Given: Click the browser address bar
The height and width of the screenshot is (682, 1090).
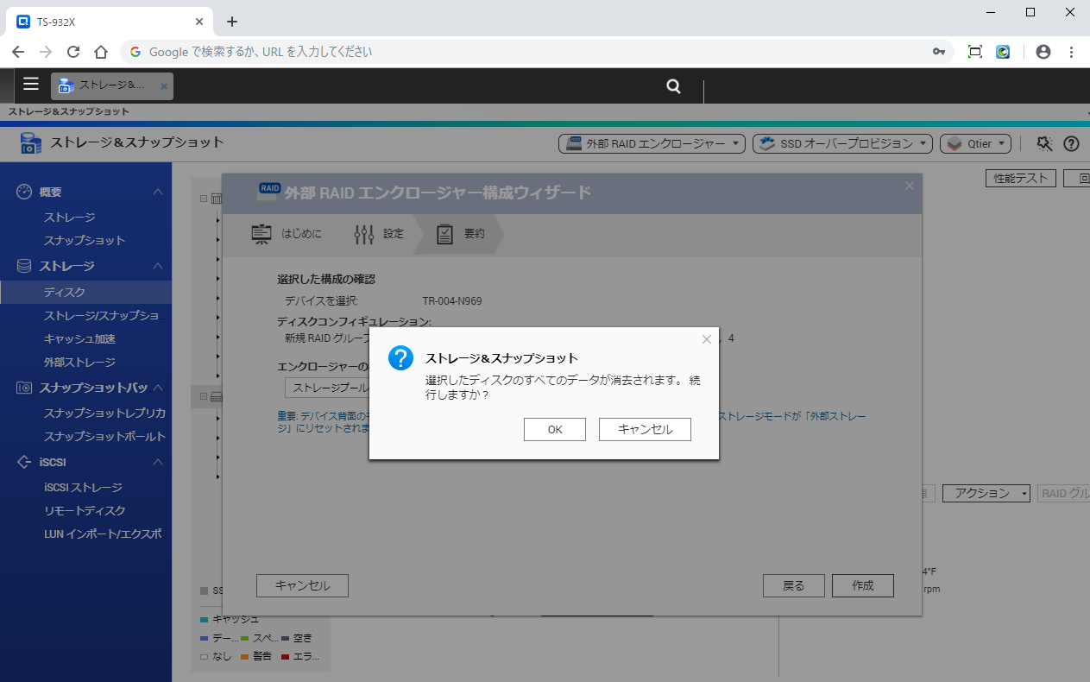Looking at the screenshot, I should tap(518, 52).
